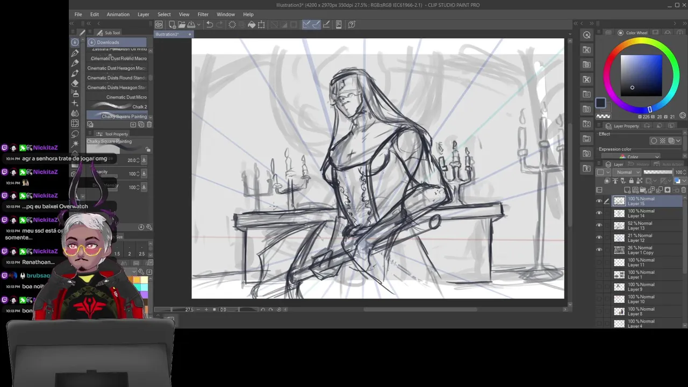Click the Layer 1 Copy thumbnail

pos(619,250)
